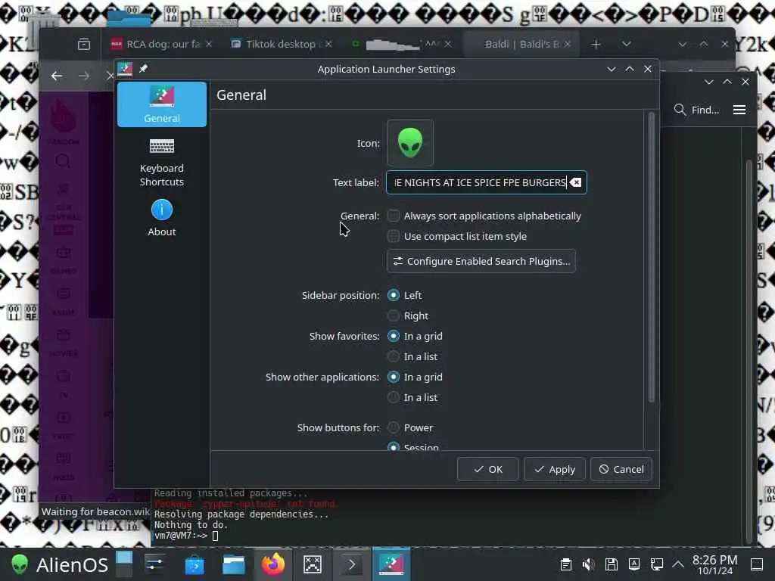Click Find in the background window
775x581 pixels.
(697, 110)
